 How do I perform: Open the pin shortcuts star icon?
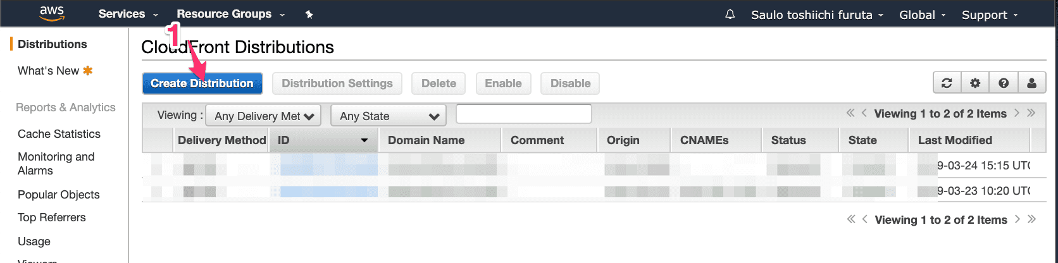tap(309, 14)
